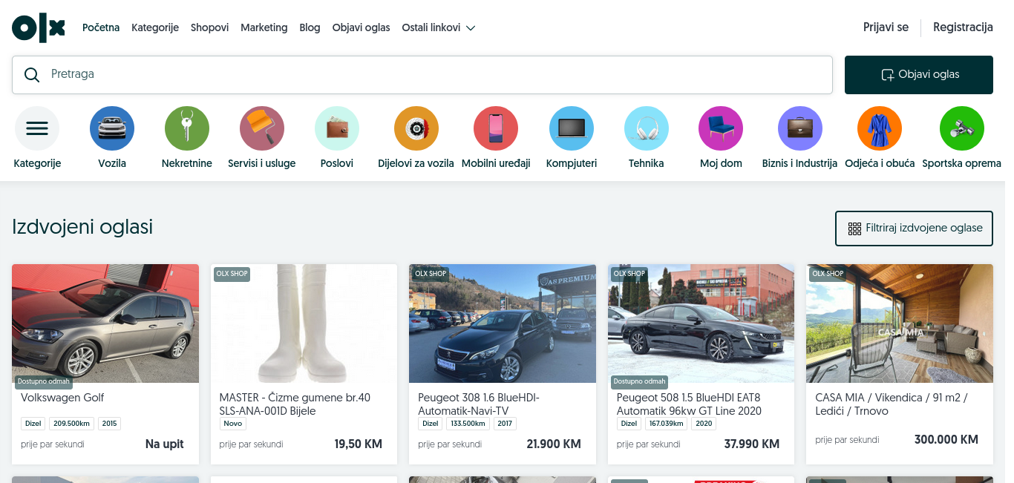Image resolution: width=1014 pixels, height=483 pixels.
Task: Select Mobilni uređaji phone icon
Action: 496,128
